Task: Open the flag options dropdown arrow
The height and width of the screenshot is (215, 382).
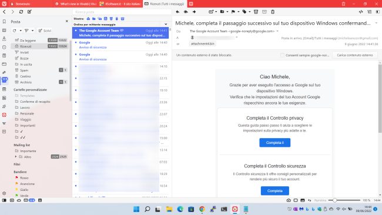Action: click(x=238, y=12)
